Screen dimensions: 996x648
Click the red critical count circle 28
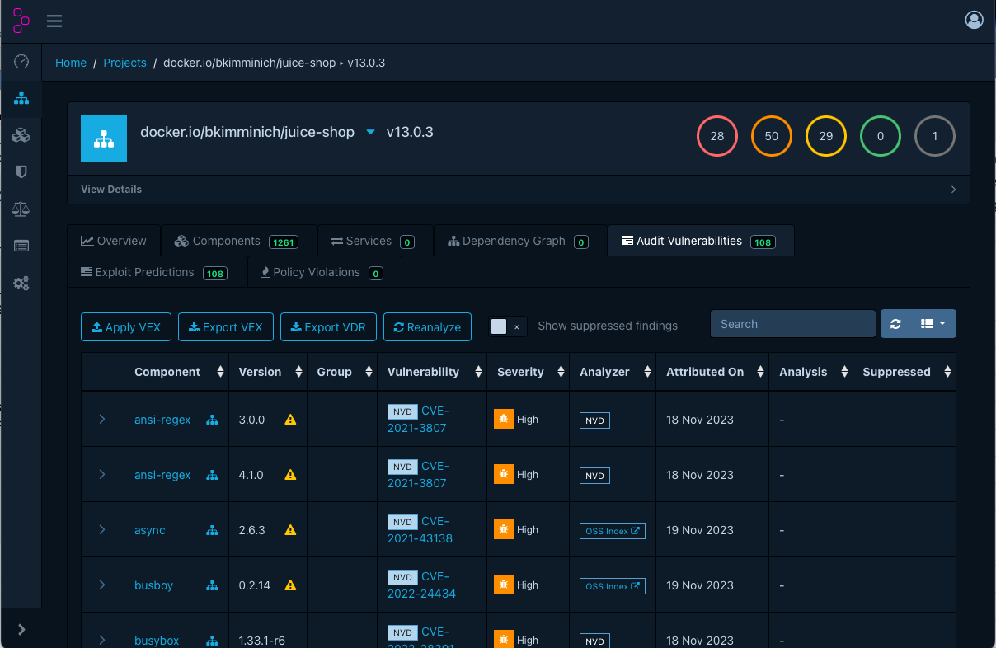716,136
